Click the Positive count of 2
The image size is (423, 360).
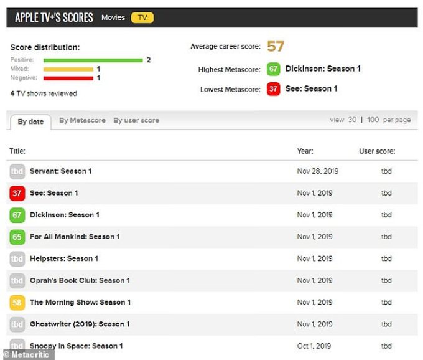[x=149, y=60]
